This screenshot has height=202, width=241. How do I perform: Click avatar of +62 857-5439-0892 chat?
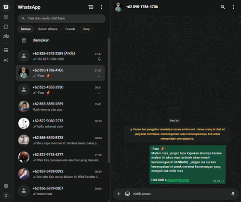pyautogui.click(x=24, y=174)
